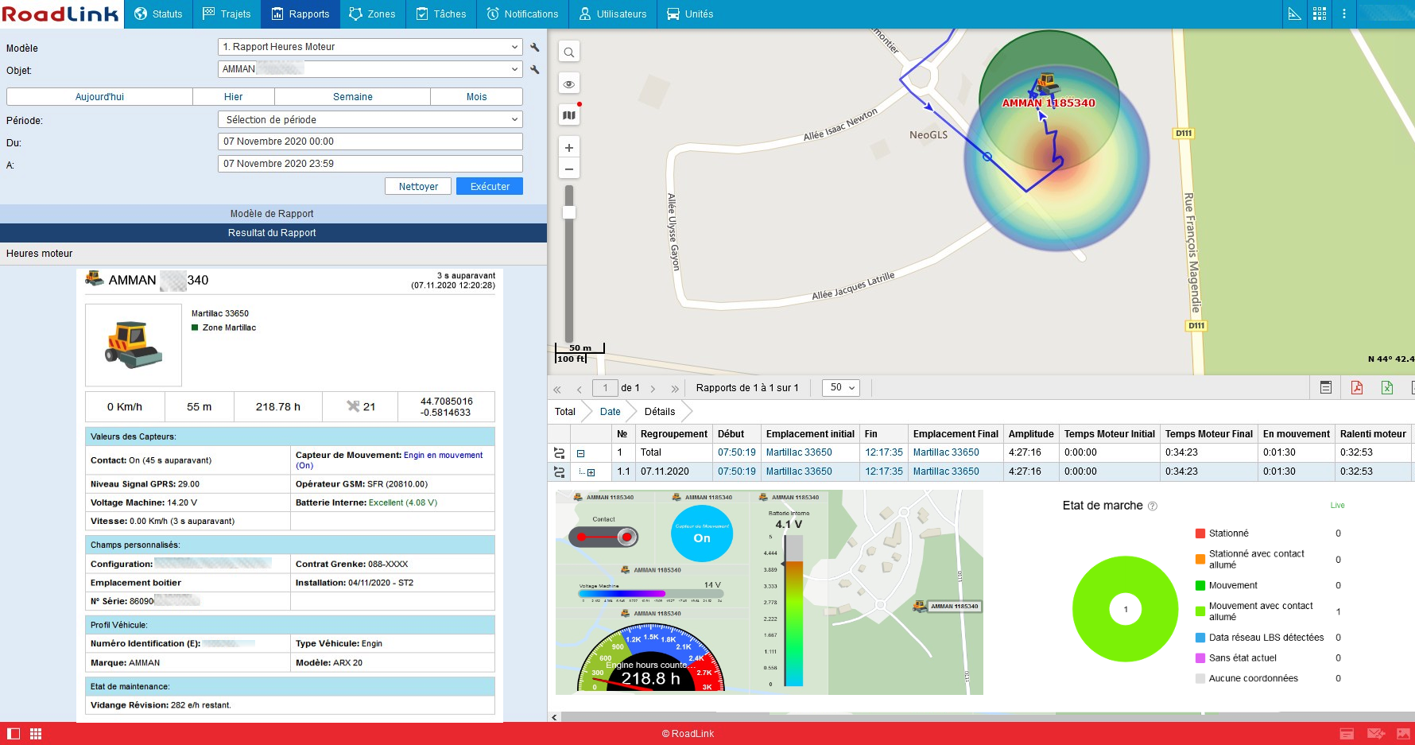Collapse the Total row in report table
This screenshot has height=745, width=1415.
pos(580,453)
